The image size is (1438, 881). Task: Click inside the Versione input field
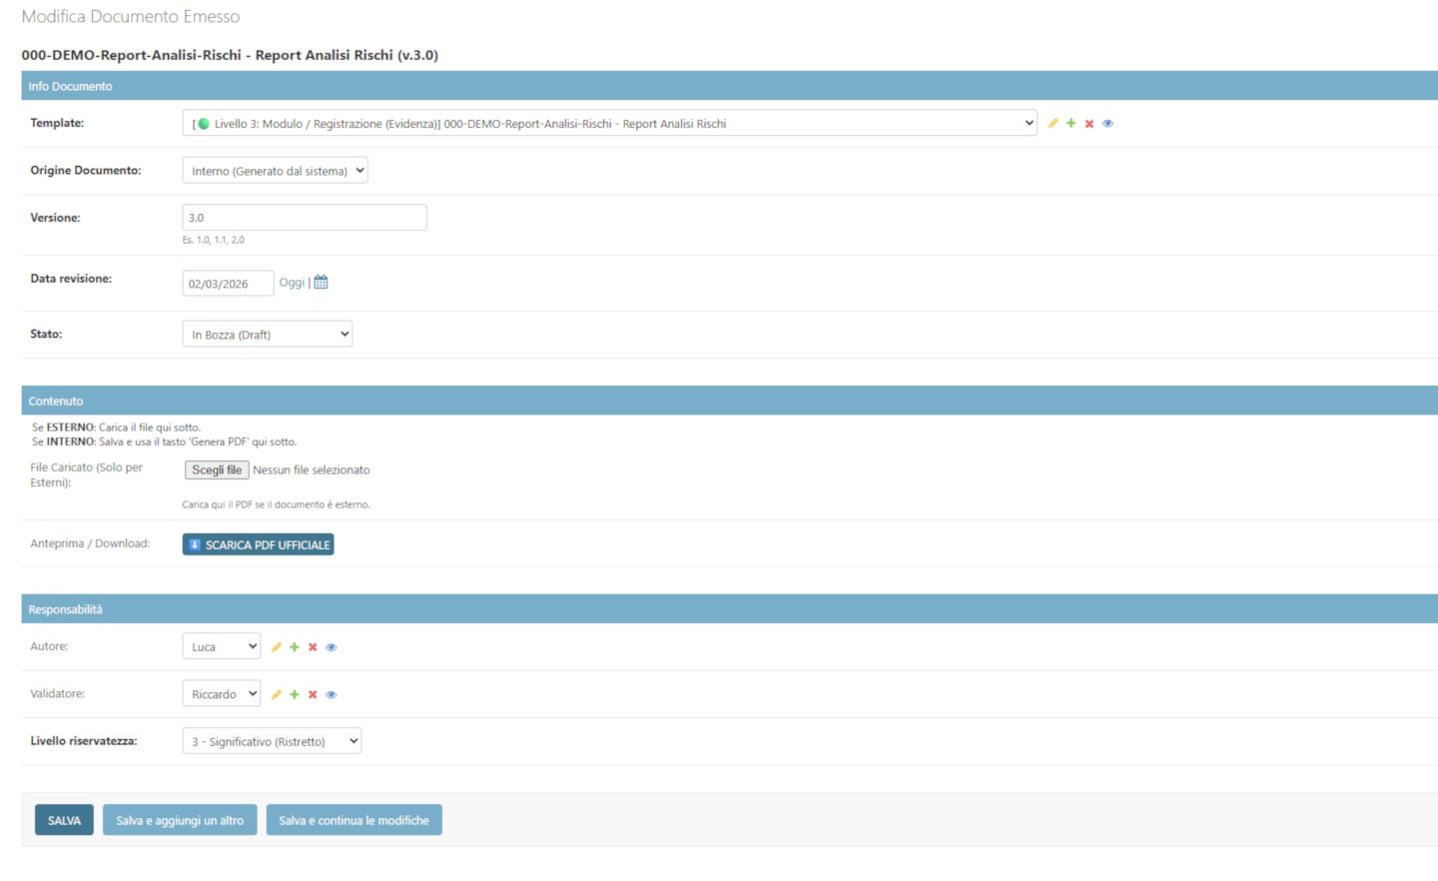point(304,217)
